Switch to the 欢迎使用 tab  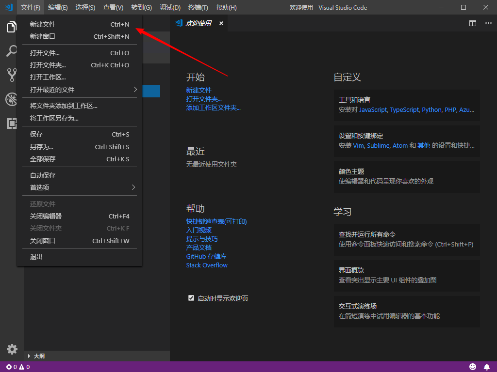point(199,23)
